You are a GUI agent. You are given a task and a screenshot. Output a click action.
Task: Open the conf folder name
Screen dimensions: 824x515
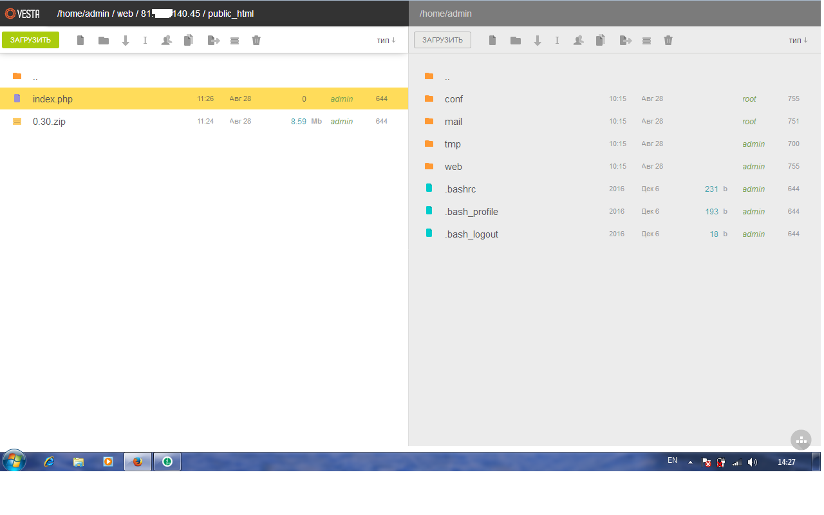454,99
